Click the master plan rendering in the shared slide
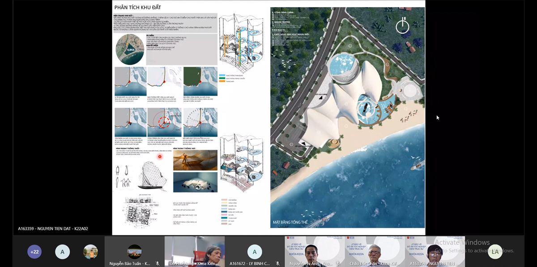 point(347,117)
